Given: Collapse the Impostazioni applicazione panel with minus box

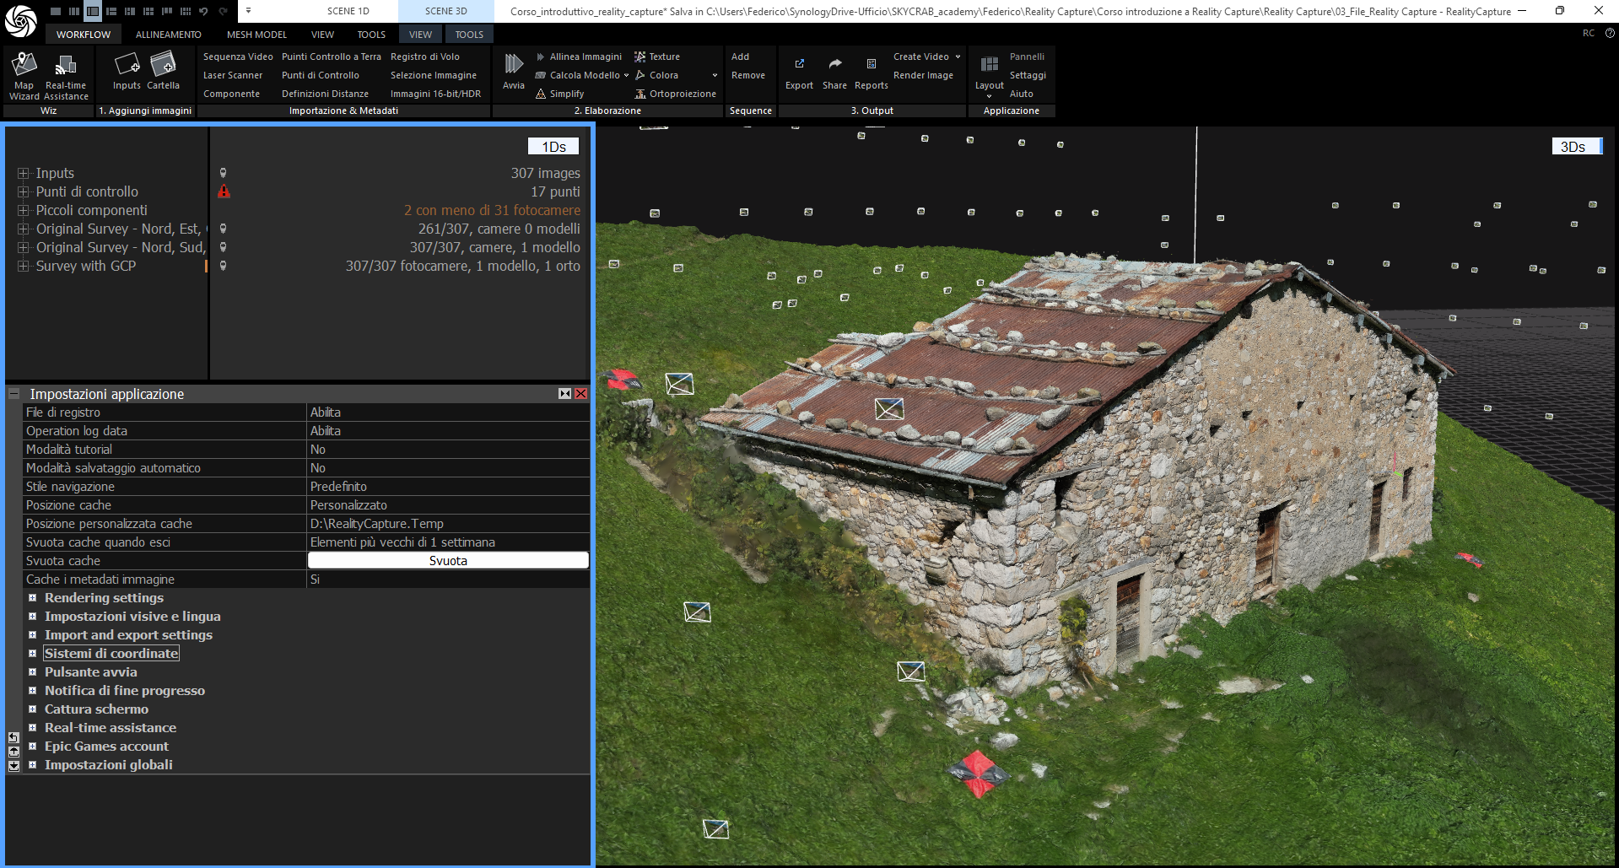Looking at the screenshot, I should click(x=14, y=394).
